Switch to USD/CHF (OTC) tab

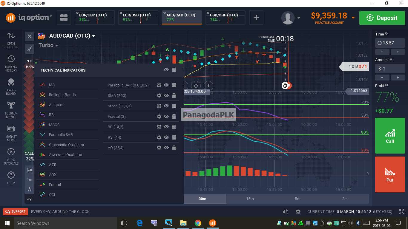[x=226, y=18]
